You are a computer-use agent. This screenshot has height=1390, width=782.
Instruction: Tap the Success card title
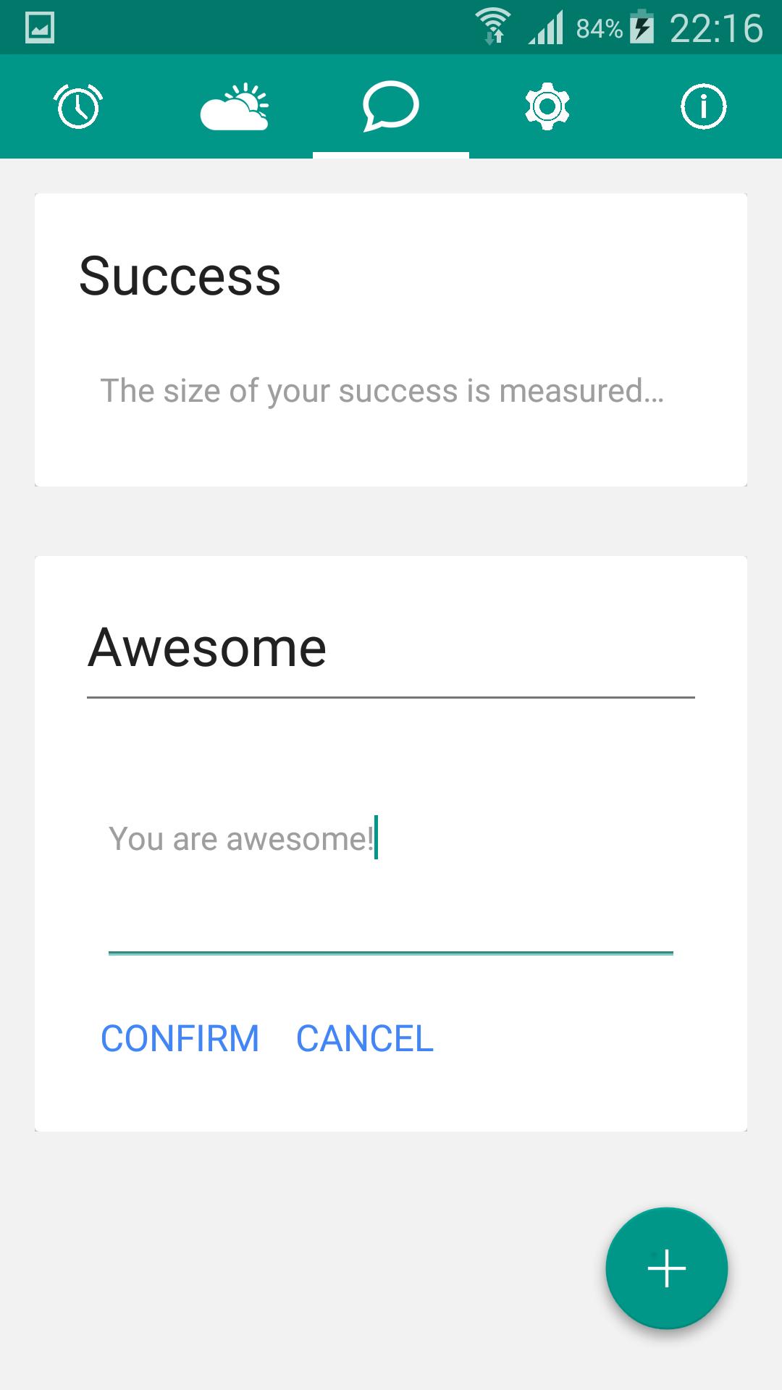click(180, 277)
